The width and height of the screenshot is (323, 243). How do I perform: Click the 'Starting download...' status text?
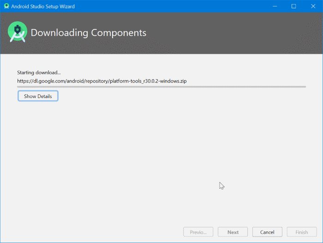[x=39, y=73]
